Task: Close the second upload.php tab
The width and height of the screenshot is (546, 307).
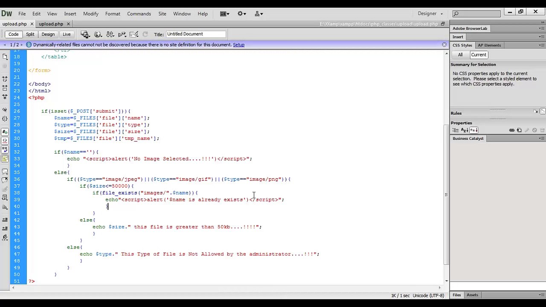Action: (x=68, y=24)
